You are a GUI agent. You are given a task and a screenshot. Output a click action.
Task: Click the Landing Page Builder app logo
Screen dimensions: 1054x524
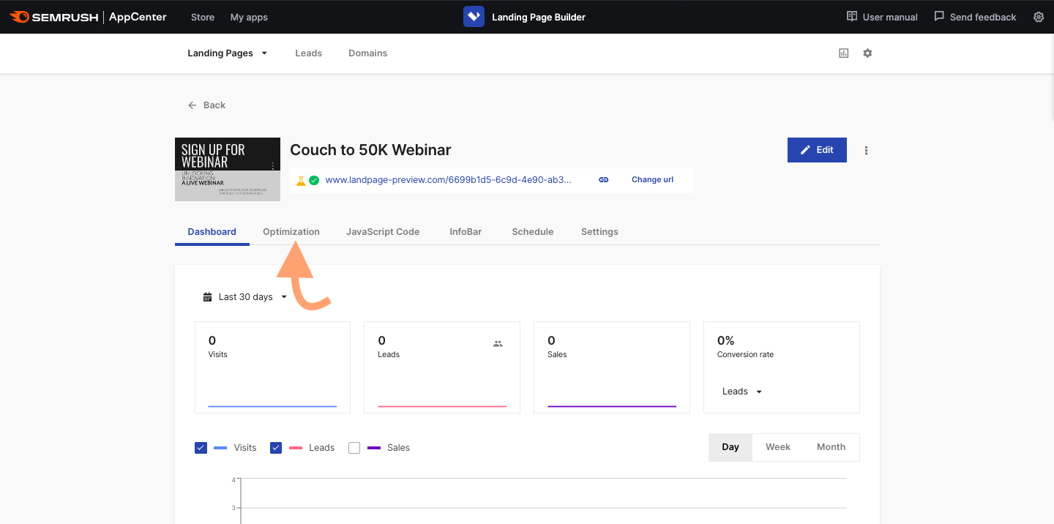point(474,16)
